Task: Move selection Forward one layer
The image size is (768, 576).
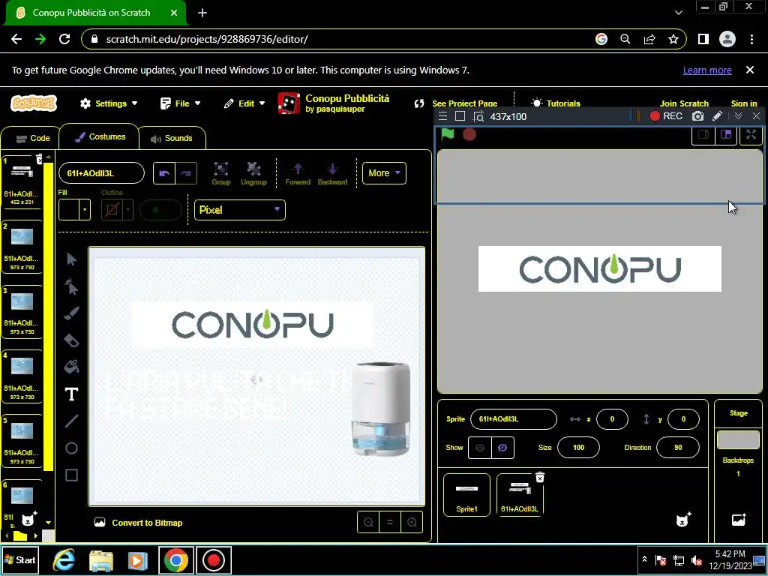Action: [298, 173]
